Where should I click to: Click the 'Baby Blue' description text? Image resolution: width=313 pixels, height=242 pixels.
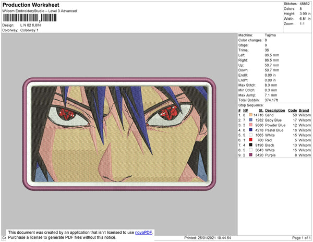coord(273,120)
